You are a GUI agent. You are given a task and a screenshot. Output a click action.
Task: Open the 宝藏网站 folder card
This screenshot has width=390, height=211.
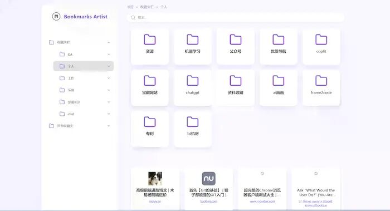point(150,87)
